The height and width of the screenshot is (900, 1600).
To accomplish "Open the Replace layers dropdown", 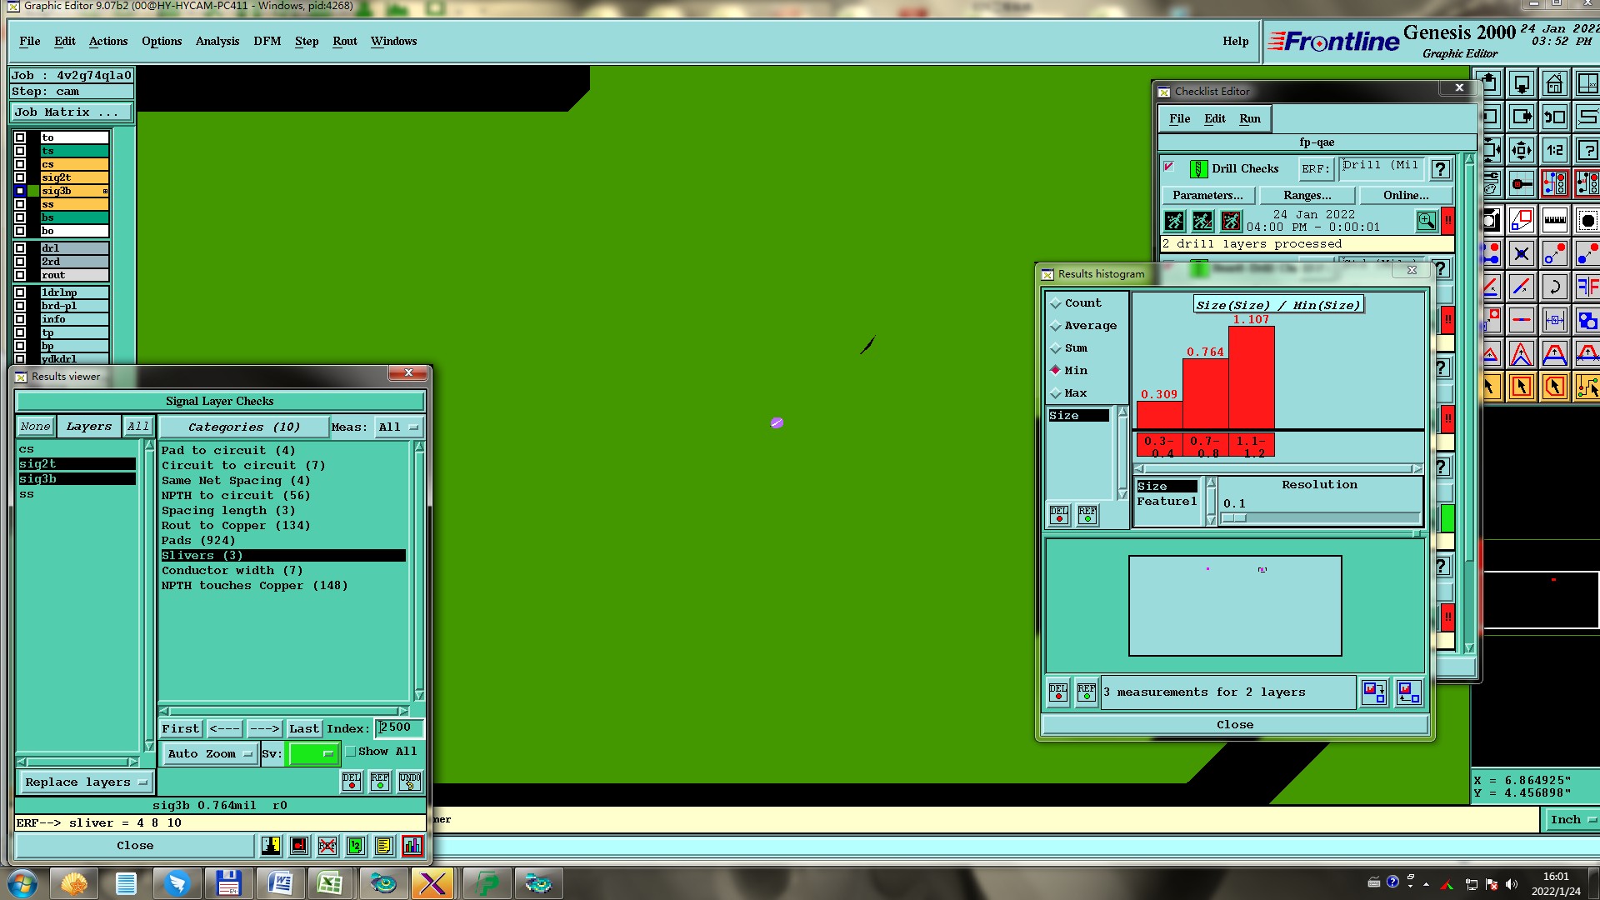I will tap(85, 782).
